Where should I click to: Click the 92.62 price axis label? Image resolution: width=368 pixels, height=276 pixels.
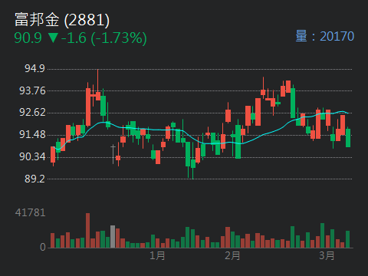(32, 113)
